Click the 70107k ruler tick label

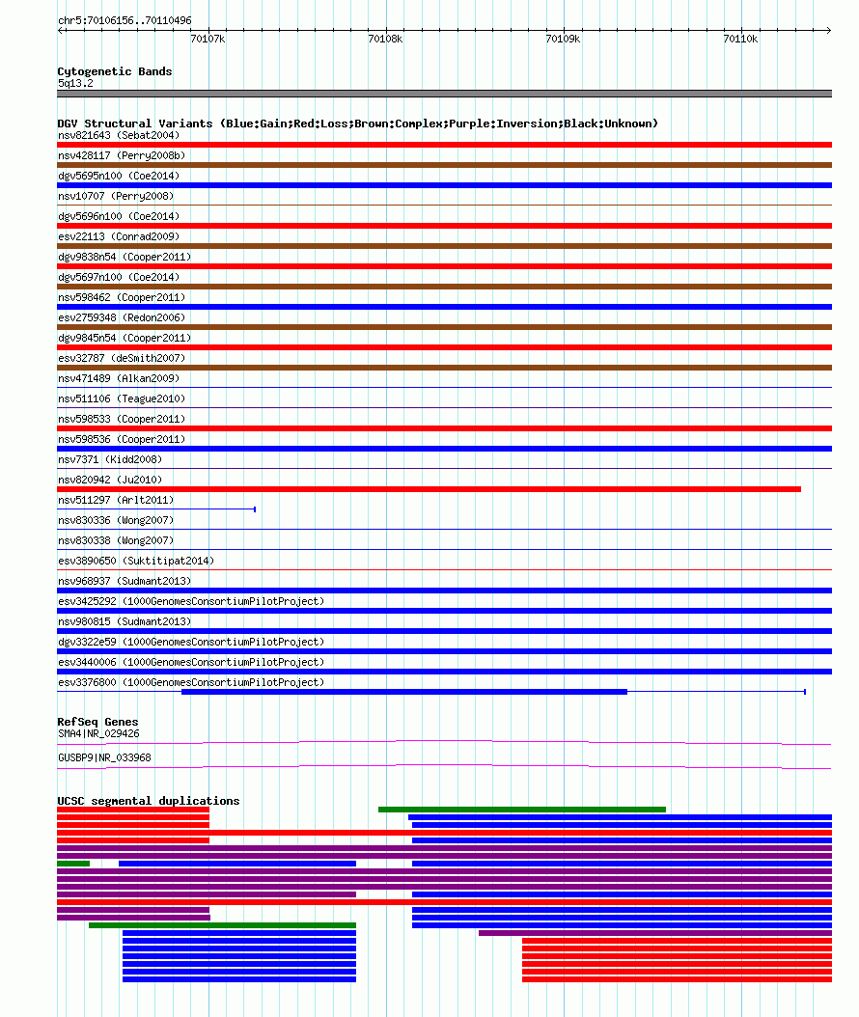click(x=208, y=39)
